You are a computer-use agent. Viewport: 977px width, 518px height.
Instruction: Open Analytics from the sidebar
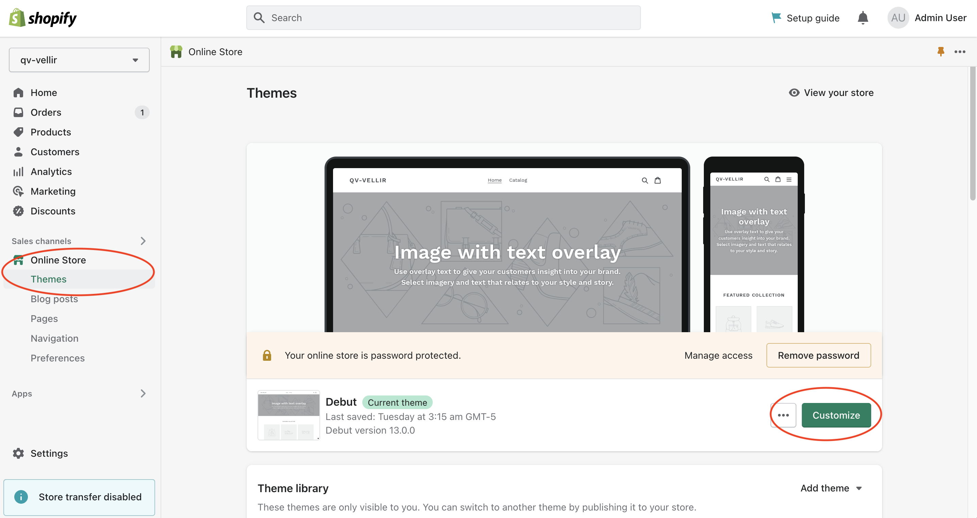click(51, 172)
